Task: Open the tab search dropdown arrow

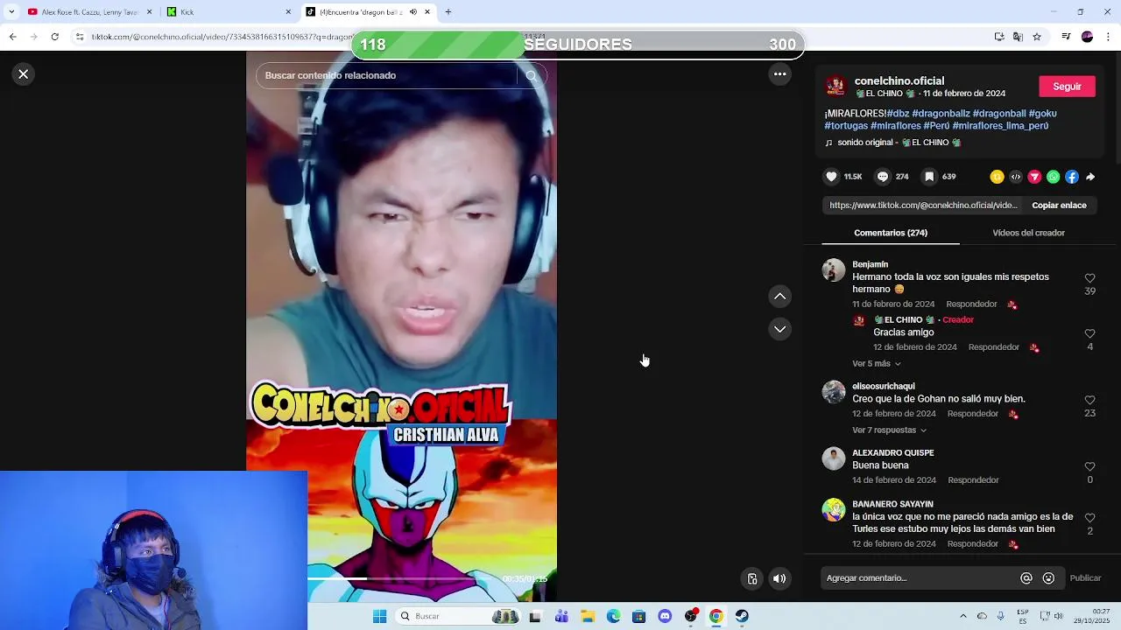Action: tap(10, 12)
